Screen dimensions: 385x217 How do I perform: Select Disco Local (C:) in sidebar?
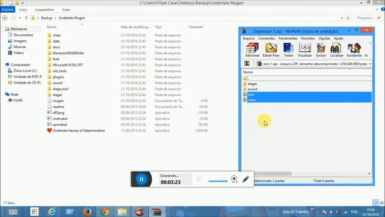[25, 71]
